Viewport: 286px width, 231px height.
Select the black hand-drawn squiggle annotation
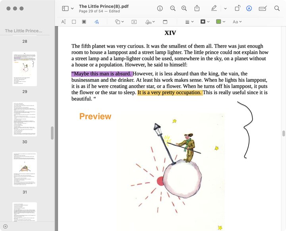coord(245,130)
